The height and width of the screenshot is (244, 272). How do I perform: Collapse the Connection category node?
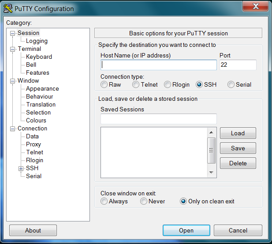[12, 129]
